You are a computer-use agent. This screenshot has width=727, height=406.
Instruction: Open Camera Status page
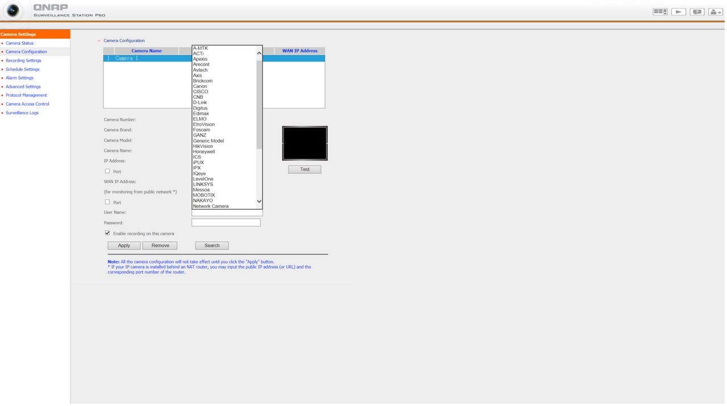19,43
